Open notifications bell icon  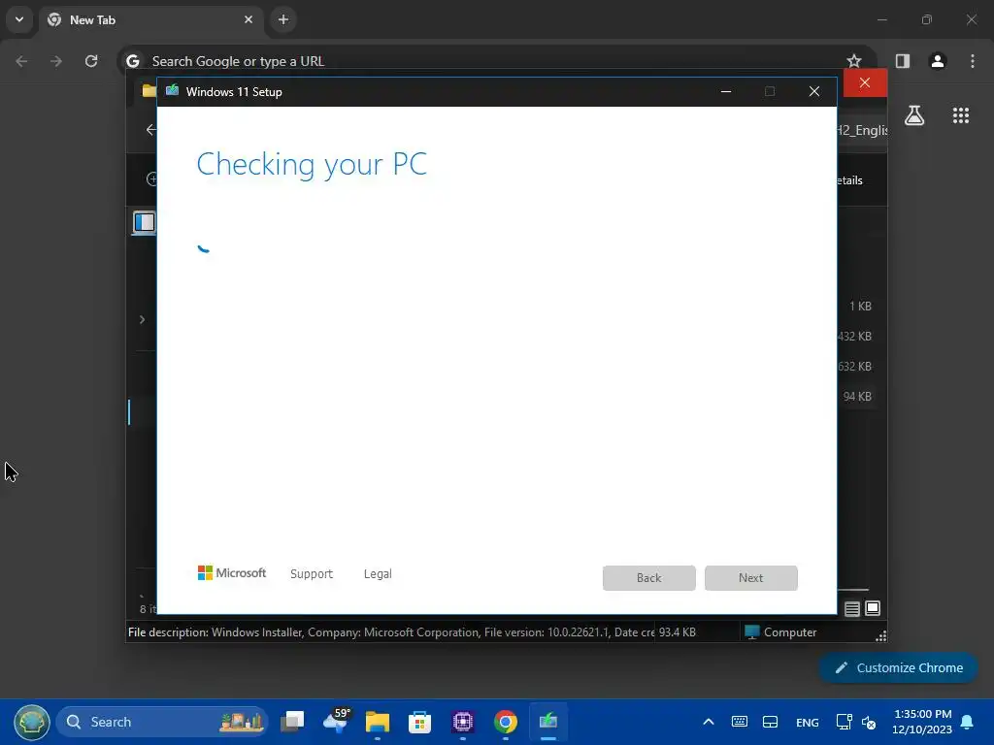(968, 722)
